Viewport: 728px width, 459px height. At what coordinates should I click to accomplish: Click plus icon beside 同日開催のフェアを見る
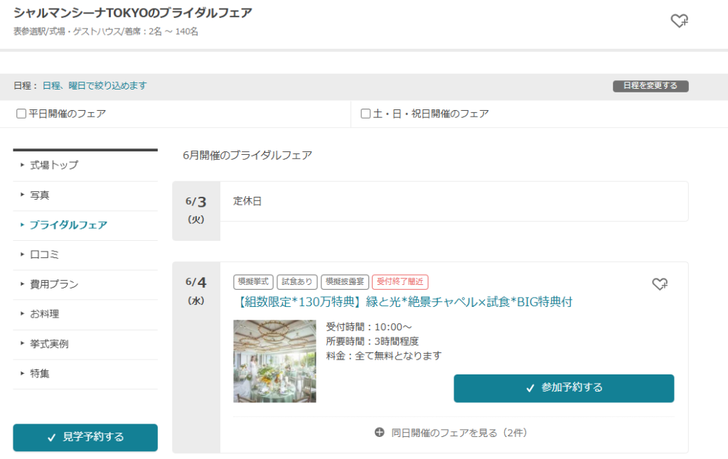pos(380,433)
